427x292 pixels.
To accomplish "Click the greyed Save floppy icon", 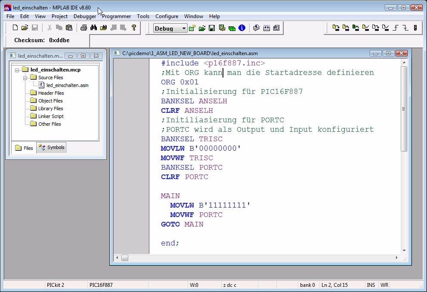I will [34, 28].
